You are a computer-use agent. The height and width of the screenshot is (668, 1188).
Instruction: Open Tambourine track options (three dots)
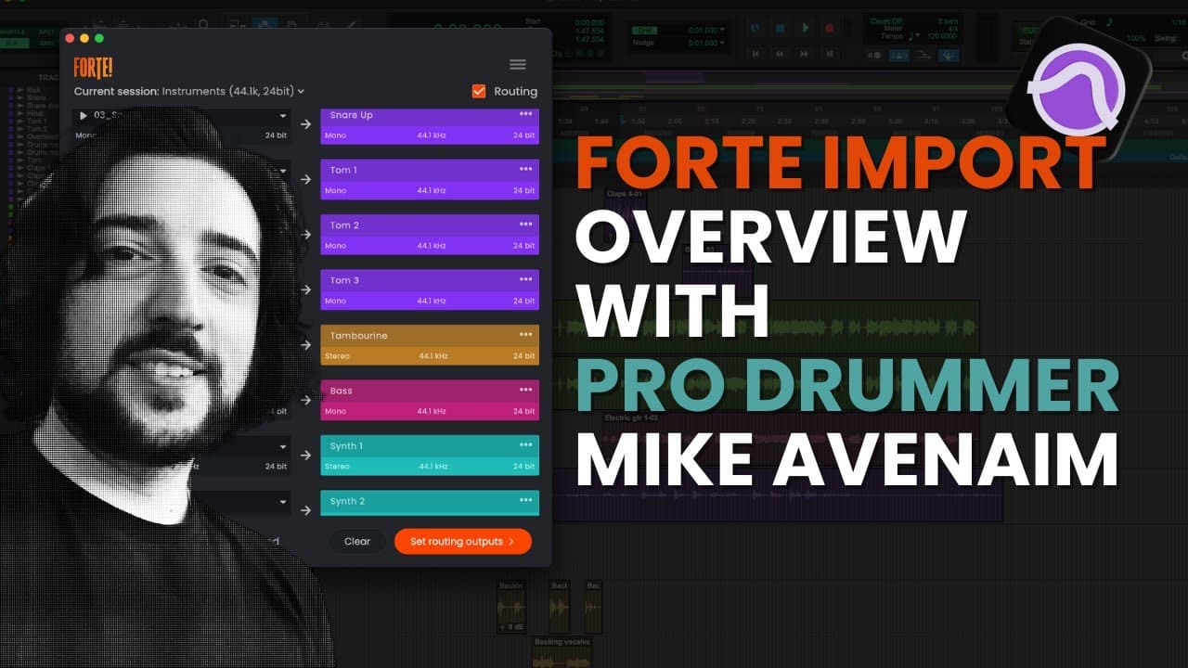pos(526,335)
